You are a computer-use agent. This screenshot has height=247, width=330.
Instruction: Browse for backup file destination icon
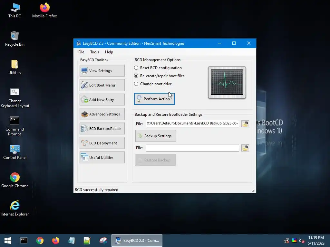click(x=245, y=124)
